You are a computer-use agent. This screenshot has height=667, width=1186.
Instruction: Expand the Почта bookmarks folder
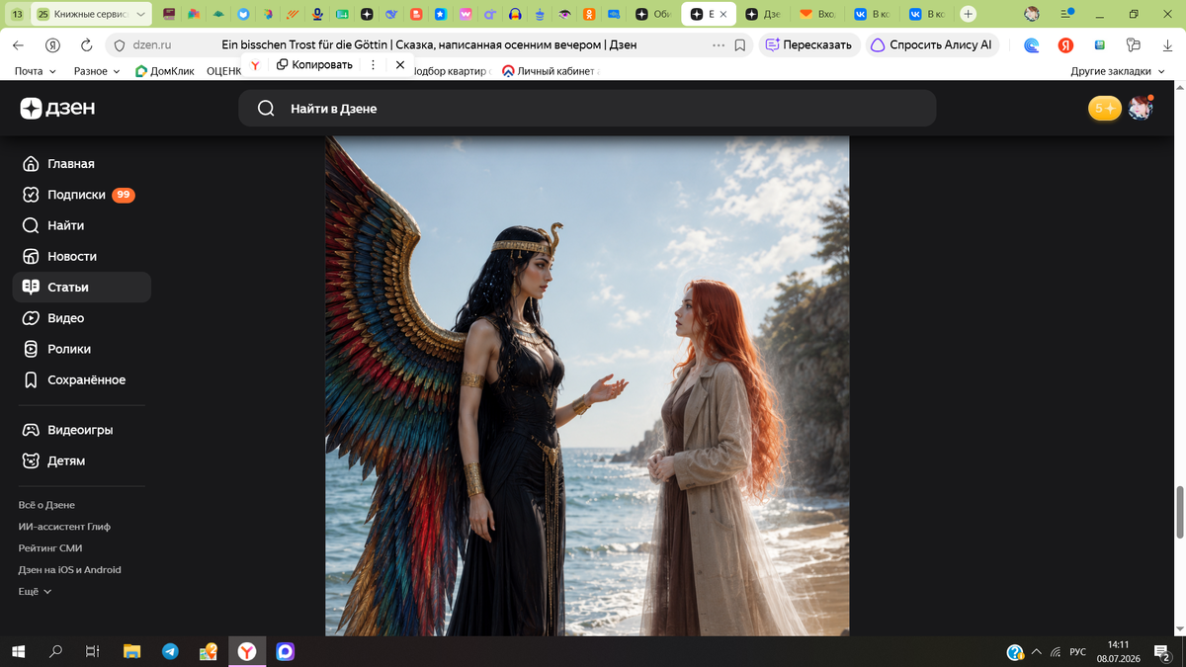36,71
